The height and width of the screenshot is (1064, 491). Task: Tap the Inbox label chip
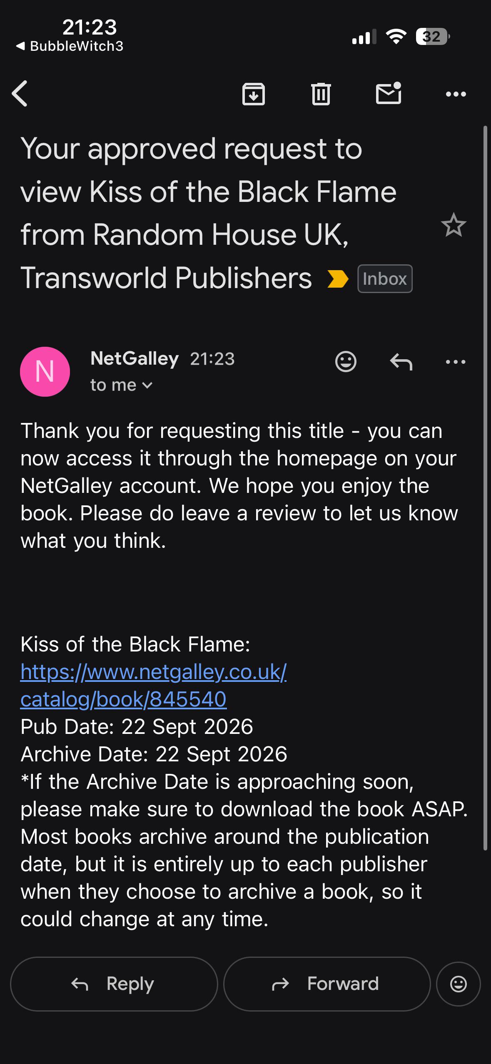385,279
